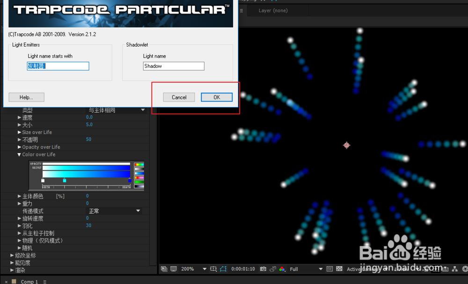This screenshot has height=284, width=468.
Task: Open Help from the Particular dialog
Action: [26, 97]
